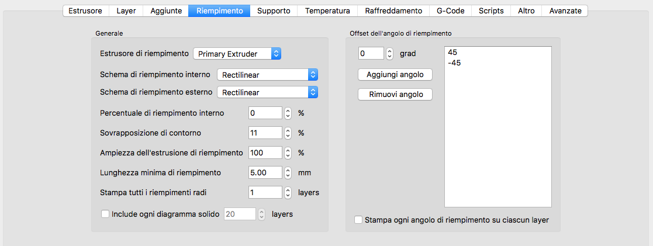653x246 pixels.
Task: Enable Include ogni diagramma solido checkbox
Action: (x=105, y=214)
